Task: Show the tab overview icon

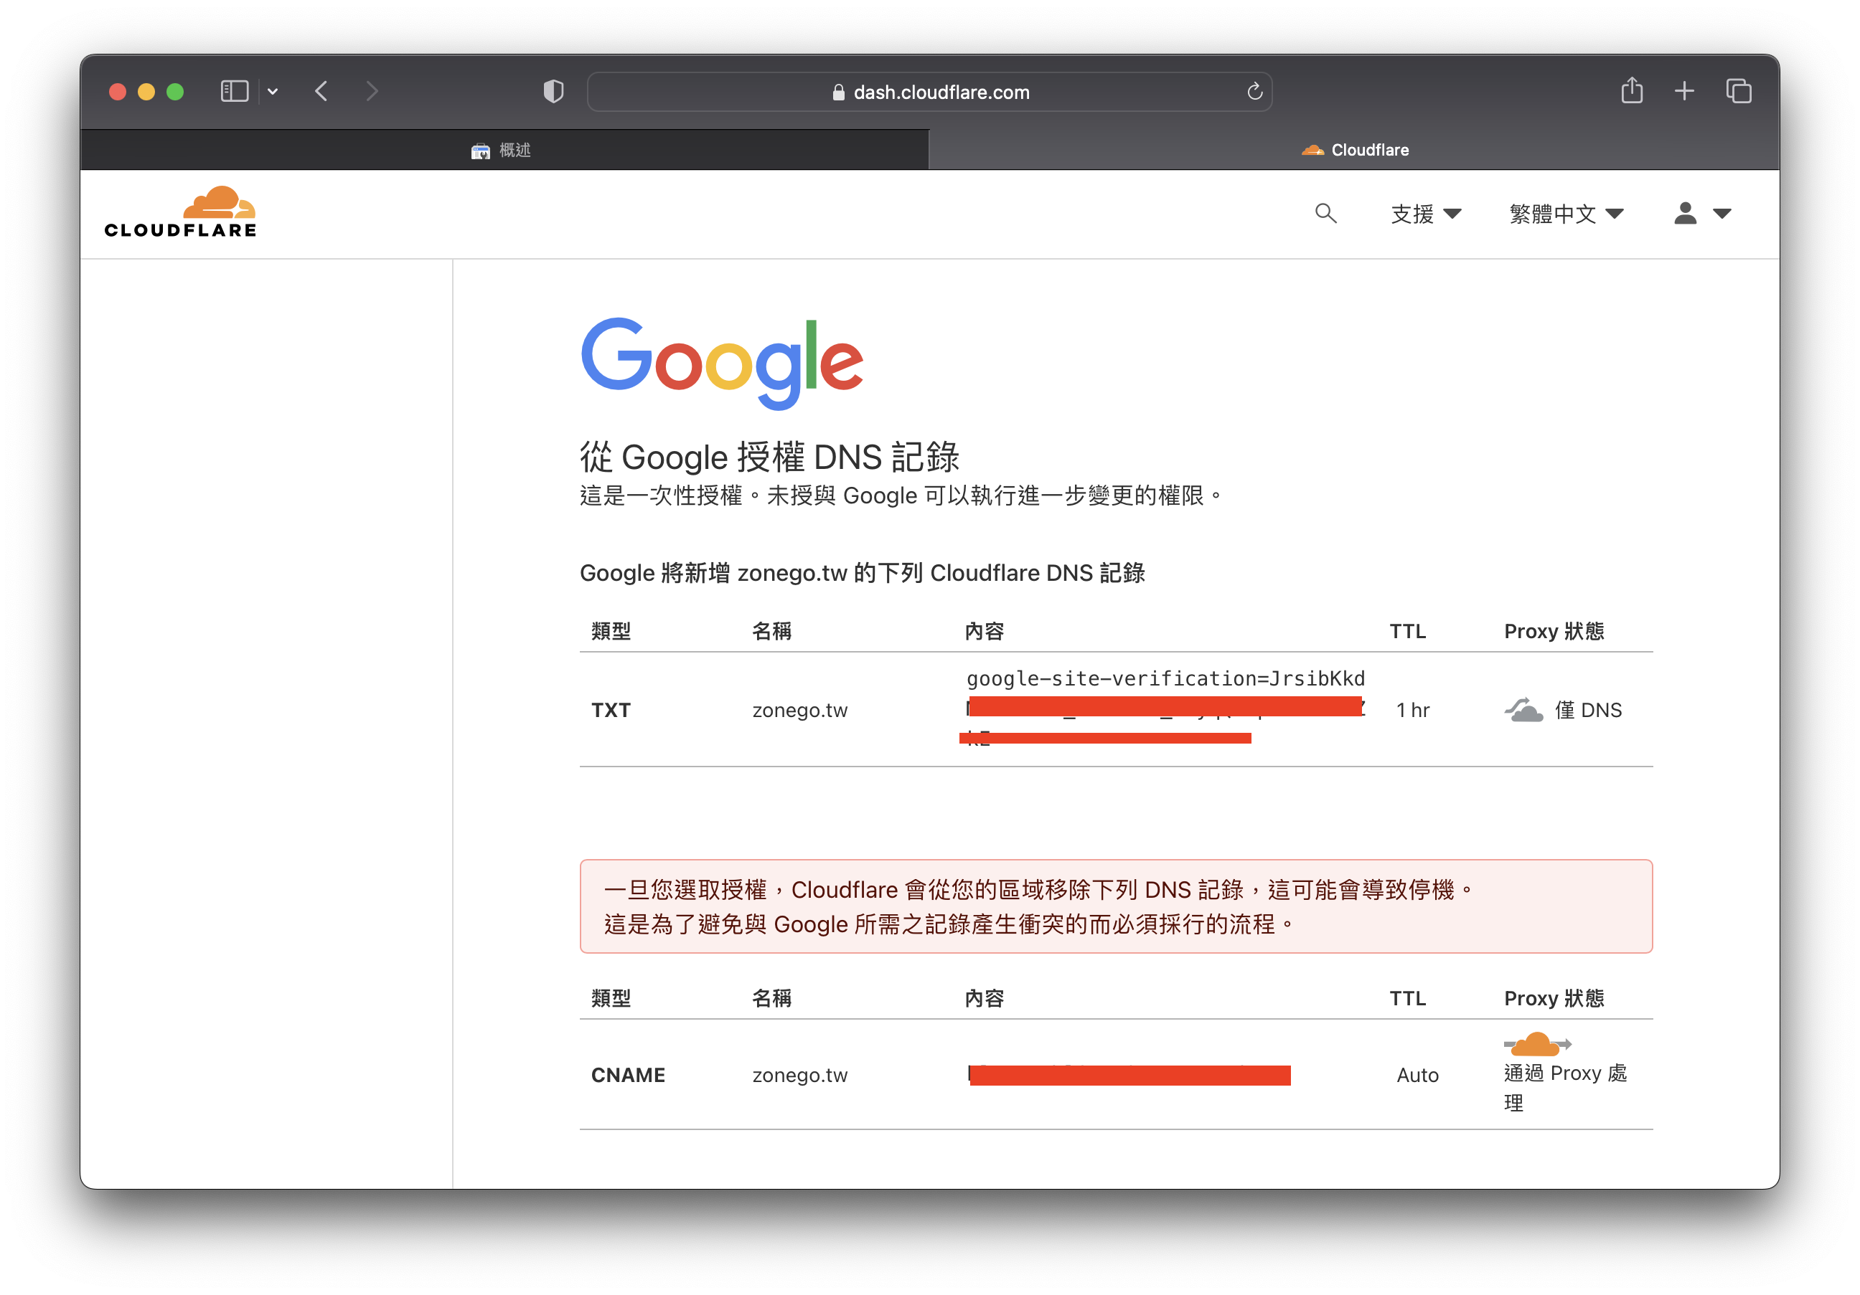Action: [1738, 92]
